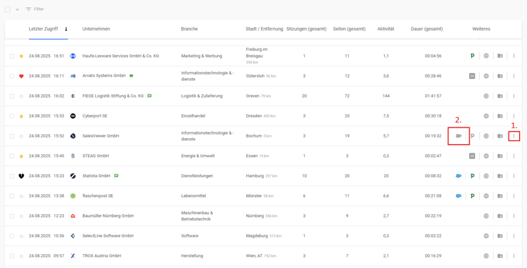Click globe icon in Haufe-Lexware row
This screenshot has width=527, height=268.
[x=486, y=56]
